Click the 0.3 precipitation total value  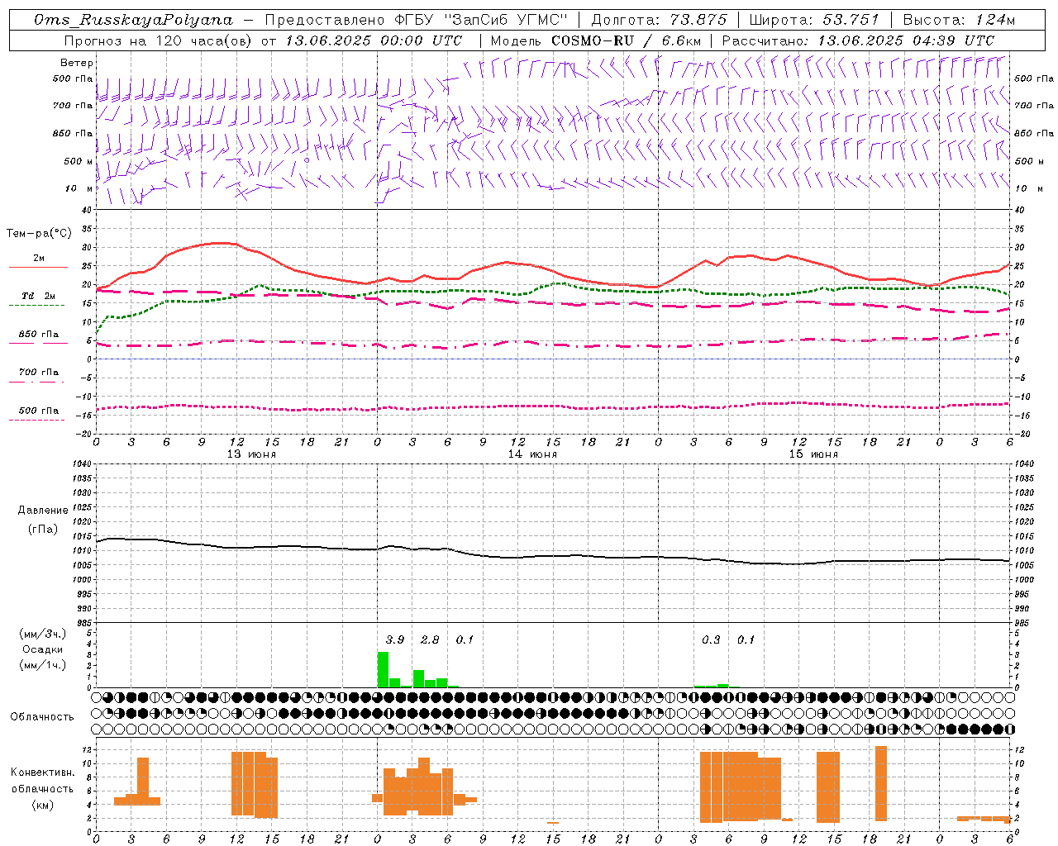[711, 639]
